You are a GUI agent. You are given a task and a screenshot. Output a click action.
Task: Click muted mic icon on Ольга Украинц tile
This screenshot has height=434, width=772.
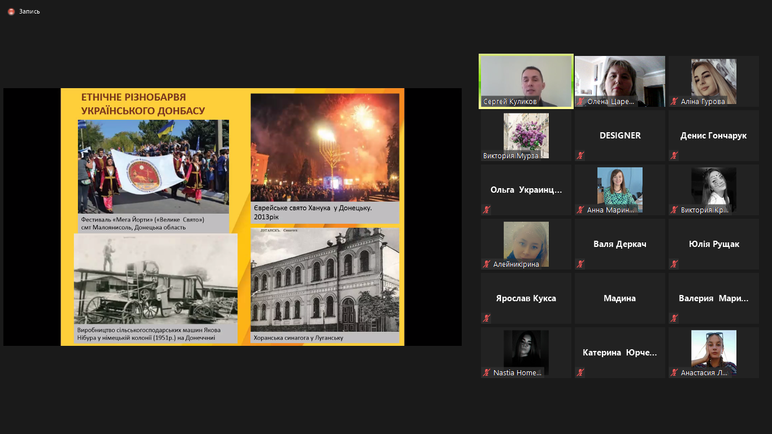[487, 210]
